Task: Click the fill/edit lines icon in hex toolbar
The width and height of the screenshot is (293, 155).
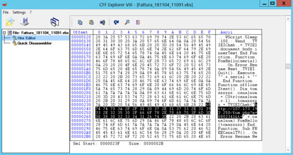Action: tap(138, 23)
